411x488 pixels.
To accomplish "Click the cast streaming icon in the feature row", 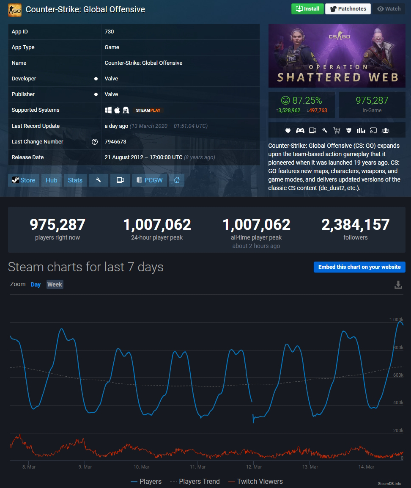I will [x=373, y=130].
